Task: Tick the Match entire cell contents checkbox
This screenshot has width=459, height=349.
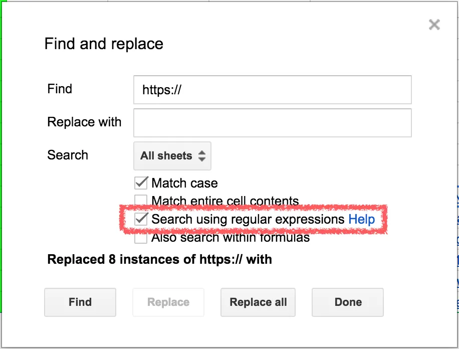Action: coord(141,201)
